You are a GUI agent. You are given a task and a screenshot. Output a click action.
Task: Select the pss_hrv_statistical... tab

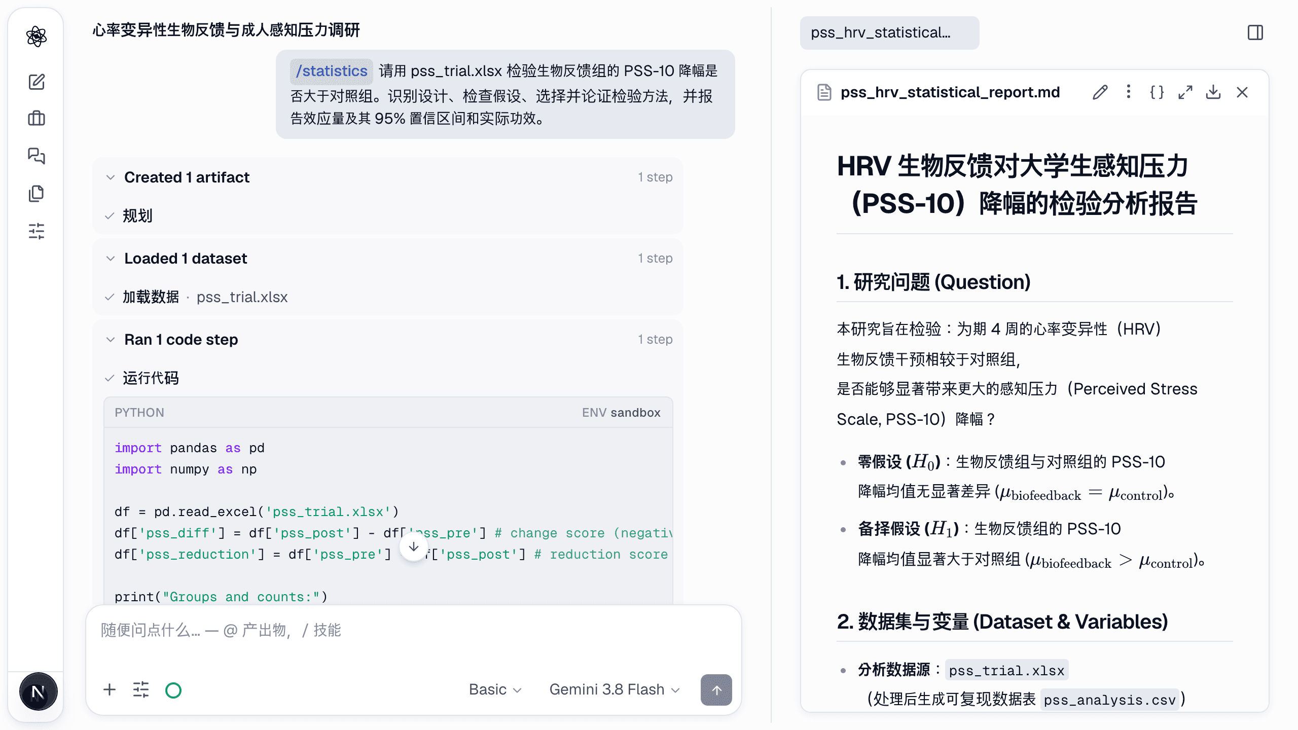click(889, 32)
